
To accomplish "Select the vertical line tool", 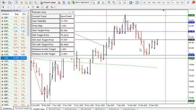I will point(14,7).
